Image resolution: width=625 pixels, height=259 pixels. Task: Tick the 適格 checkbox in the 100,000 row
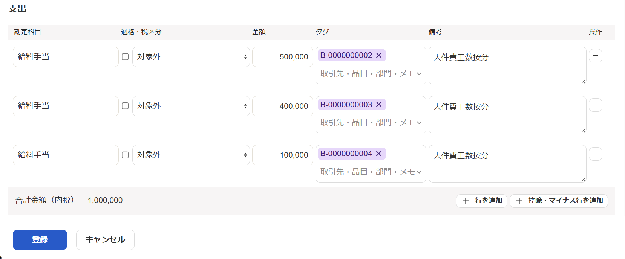pos(125,155)
